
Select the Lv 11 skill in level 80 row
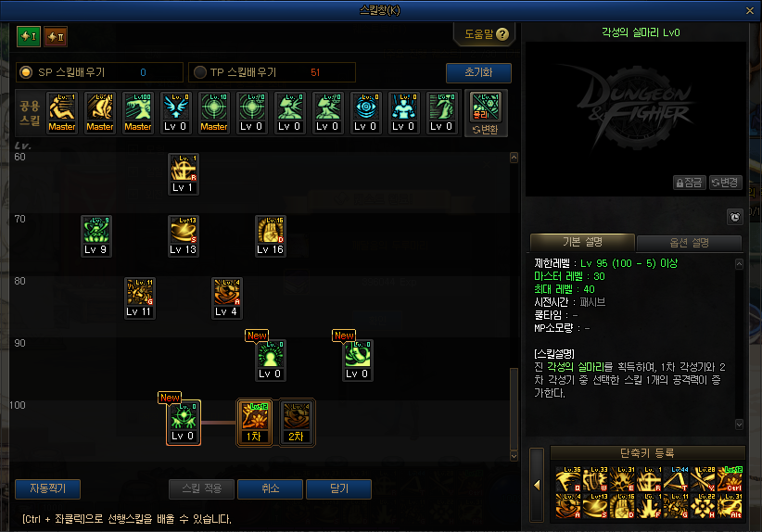tap(139, 298)
